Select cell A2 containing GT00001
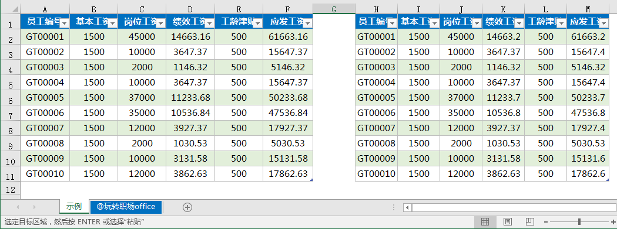Image resolution: width=617 pixels, height=229 pixels. click(45, 37)
